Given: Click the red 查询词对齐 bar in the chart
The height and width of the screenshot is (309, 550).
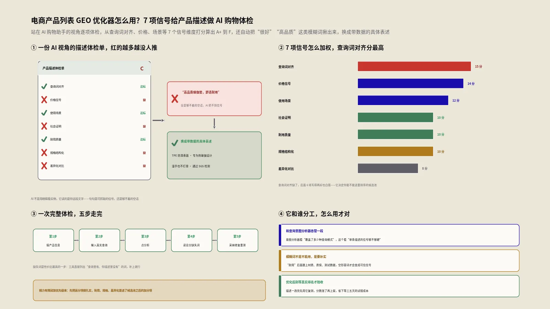Looking at the screenshot, I should coord(414,66).
